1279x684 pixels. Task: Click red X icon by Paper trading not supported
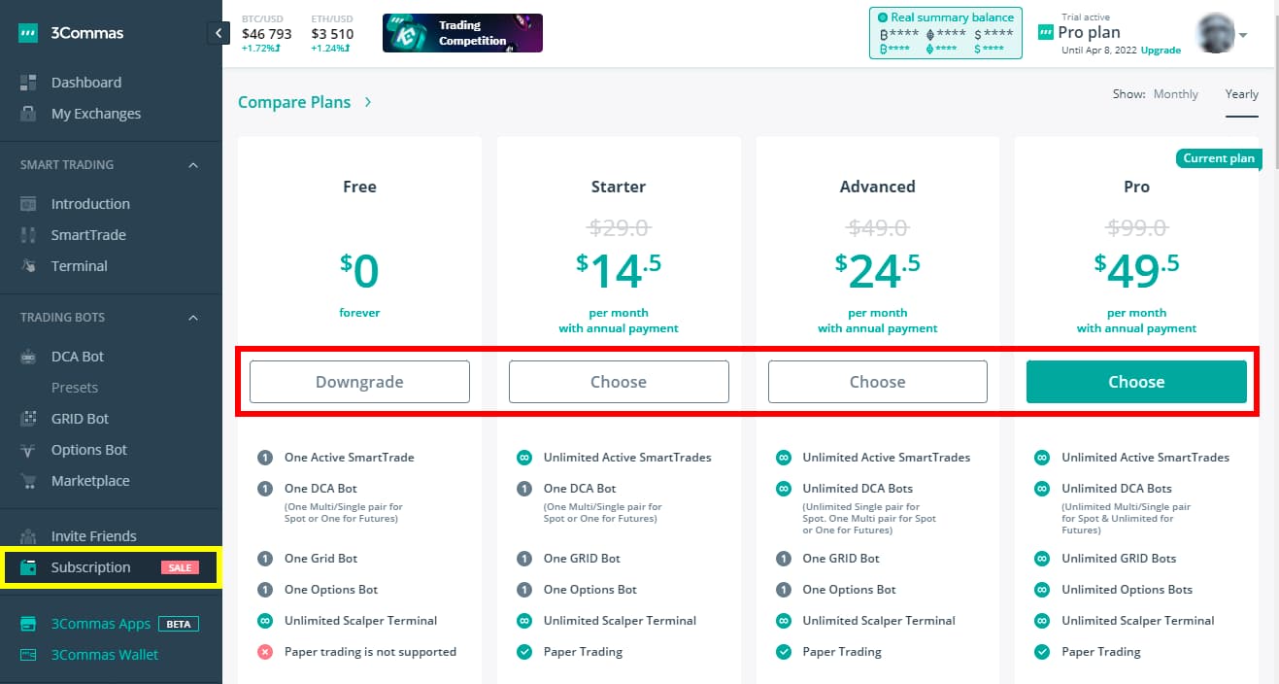pos(265,652)
